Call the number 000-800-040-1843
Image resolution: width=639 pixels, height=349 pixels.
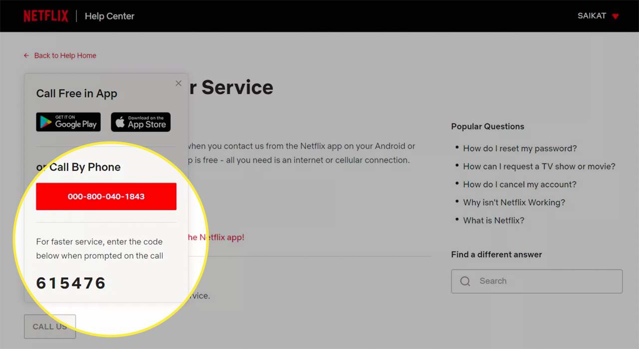tap(106, 196)
